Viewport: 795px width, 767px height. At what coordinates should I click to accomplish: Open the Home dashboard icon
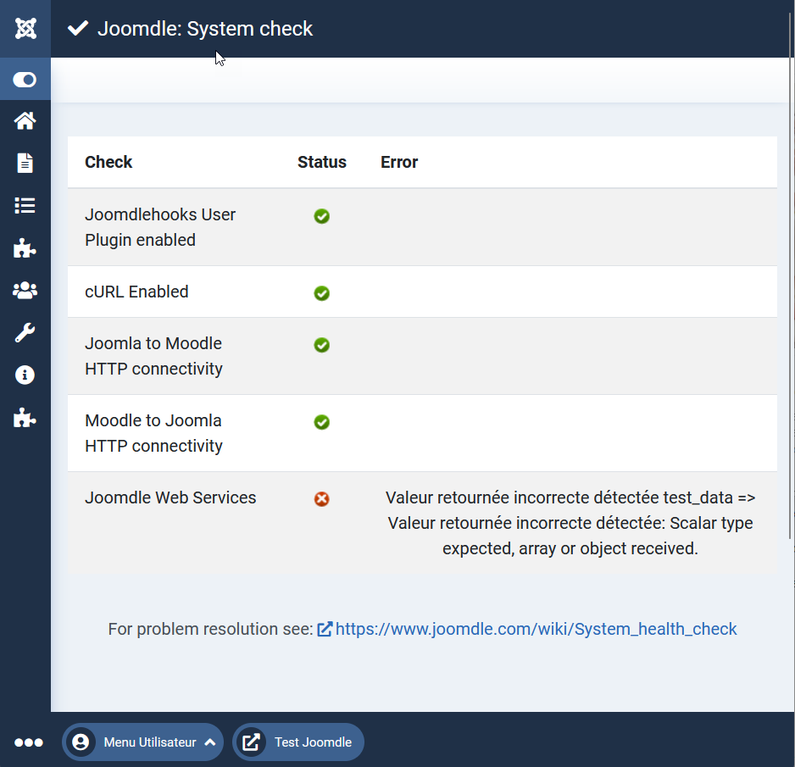25,121
